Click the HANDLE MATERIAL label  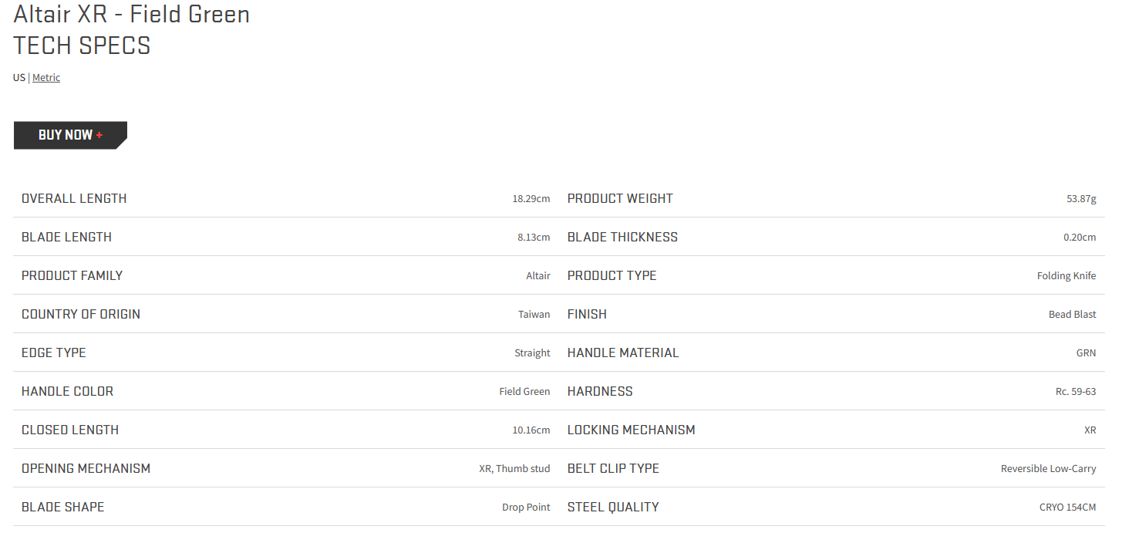(623, 353)
